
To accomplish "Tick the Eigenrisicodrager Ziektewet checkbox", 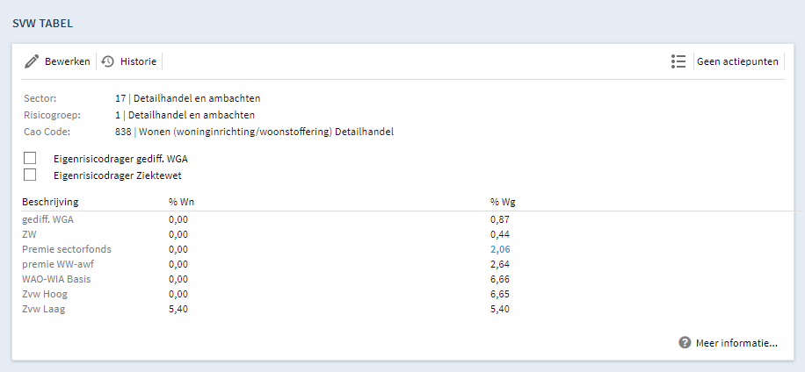I will coord(30,175).
